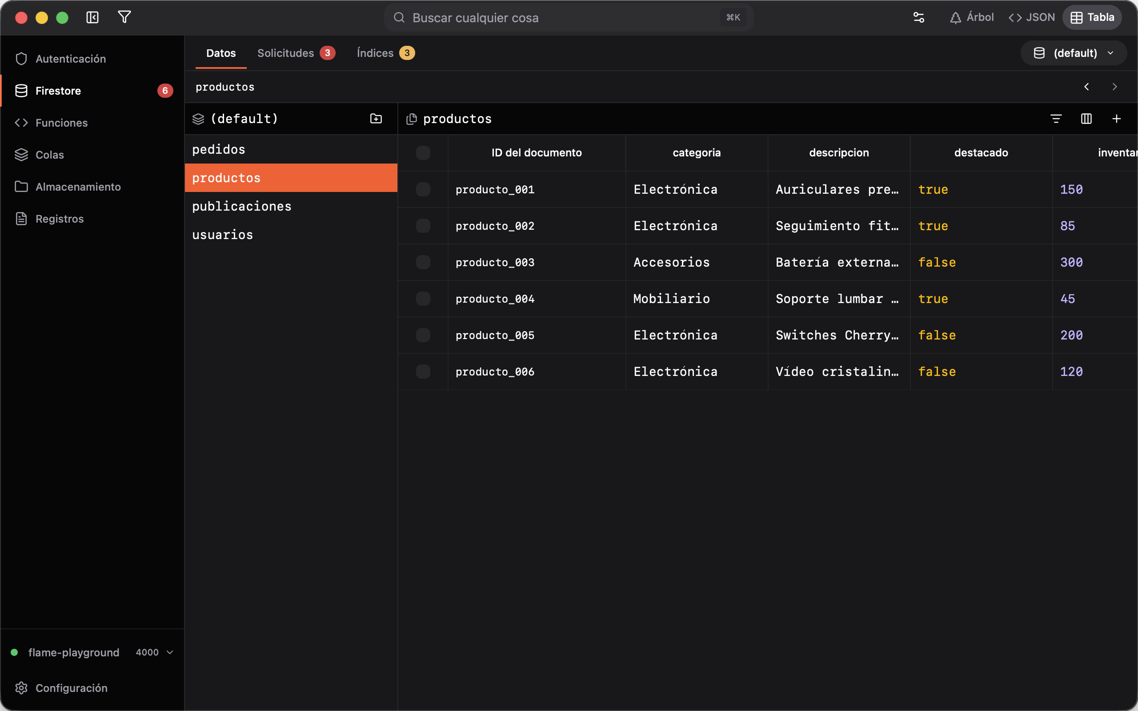Open the (default) database dropdown
Viewport: 1138px width, 711px height.
pos(1074,53)
